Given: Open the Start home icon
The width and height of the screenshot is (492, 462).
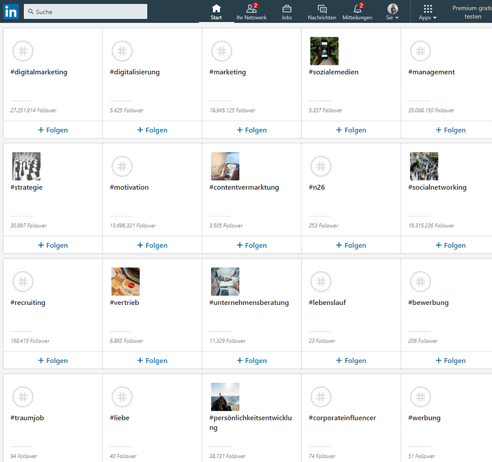Looking at the screenshot, I should coord(216,8).
